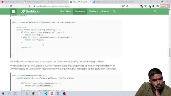Viewport: 171px width, 96px height.
Task: Open Settings gear in the taskbar
Action: tap(58, 94)
